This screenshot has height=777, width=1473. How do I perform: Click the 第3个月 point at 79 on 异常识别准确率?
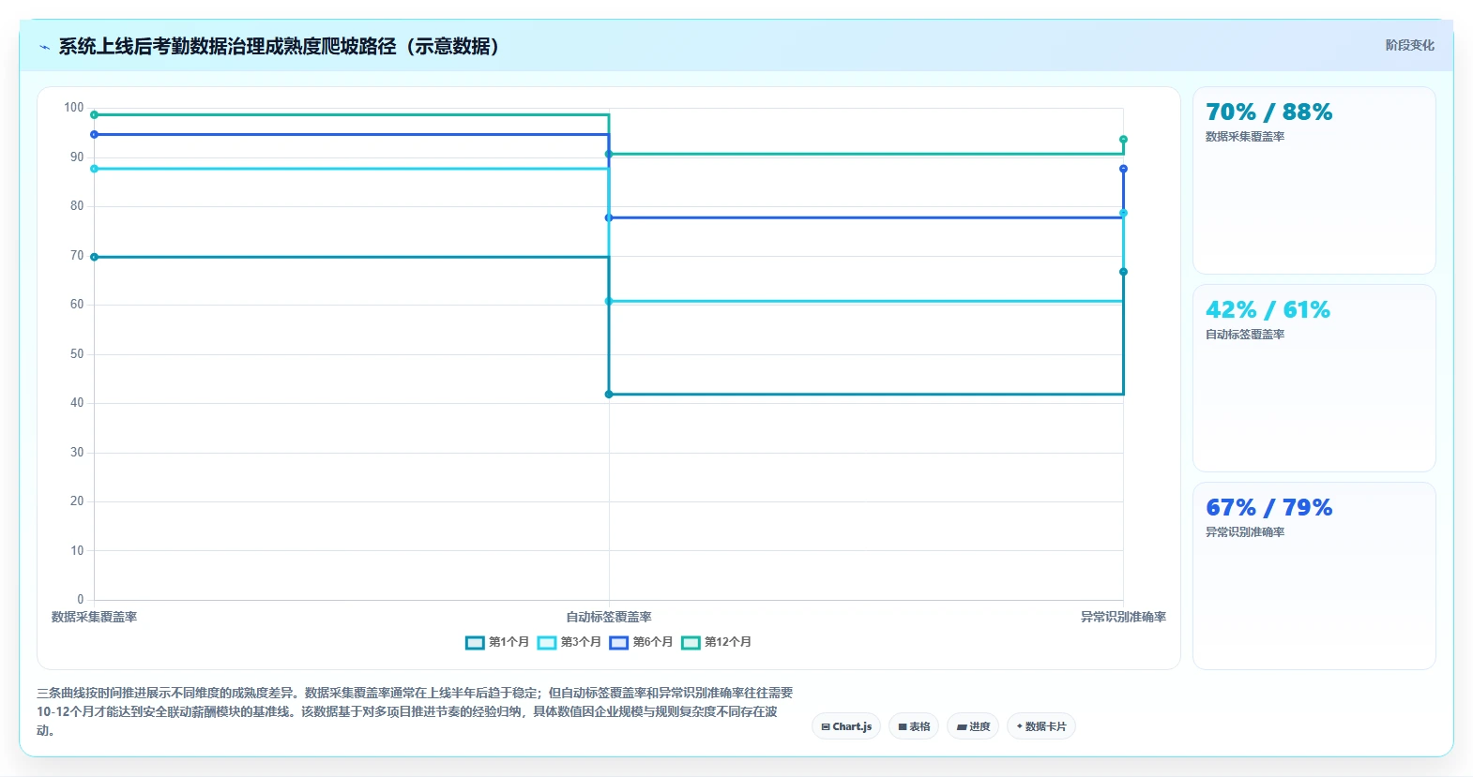[x=1123, y=213]
